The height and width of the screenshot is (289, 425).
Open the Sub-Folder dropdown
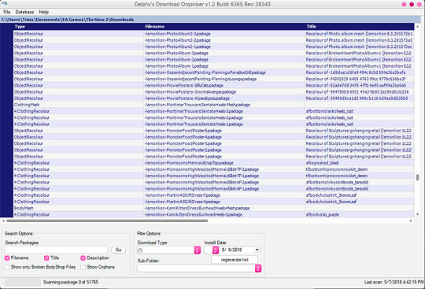[258, 269]
